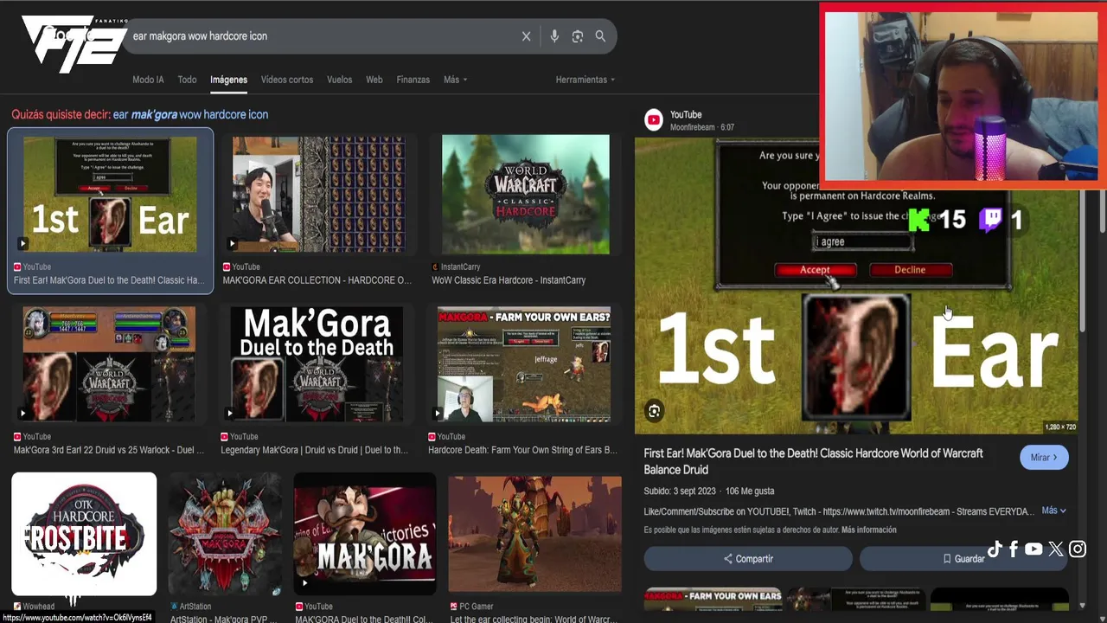Image resolution: width=1107 pixels, height=623 pixels.
Task: Click 'Subido: 3 sept 2023' text
Action: coord(680,491)
